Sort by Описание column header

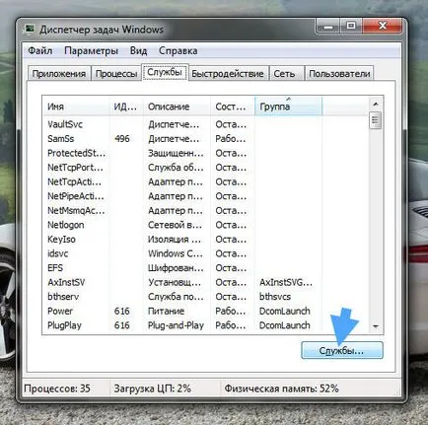[177, 106]
